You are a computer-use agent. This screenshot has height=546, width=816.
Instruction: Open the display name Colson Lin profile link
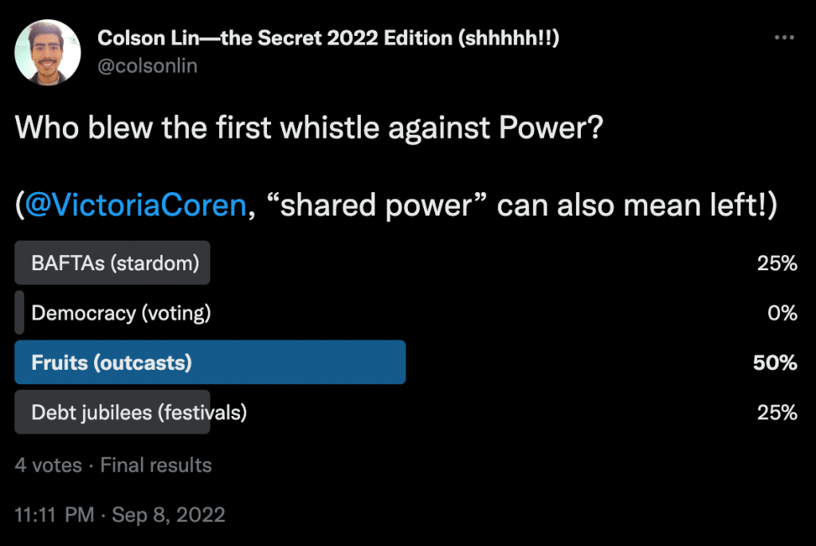[x=328, y=38]
